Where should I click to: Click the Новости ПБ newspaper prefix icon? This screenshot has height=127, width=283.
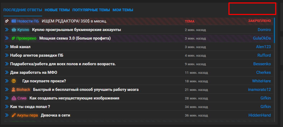coord(14,21)
